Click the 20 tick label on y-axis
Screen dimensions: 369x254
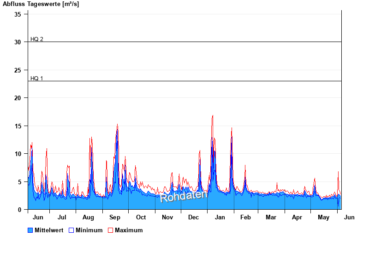(x=18, y=98)
